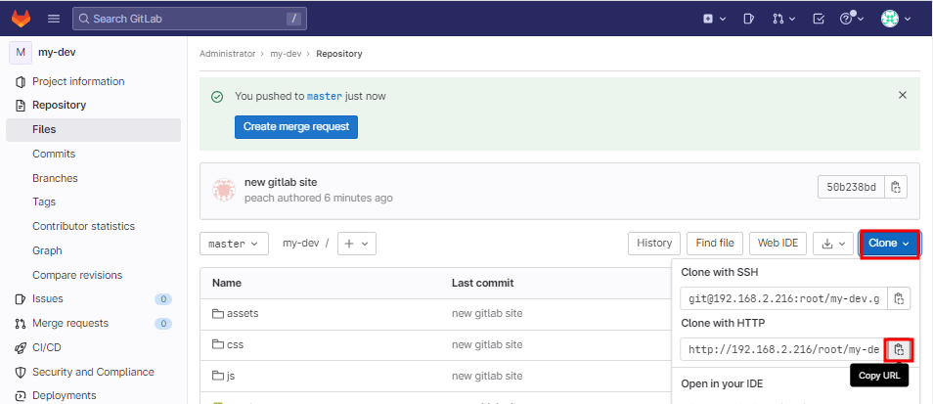Open merge requests dropdown in top bar
Image resolution: width=933 pixels, height=404 pixels.
point(783,19)
